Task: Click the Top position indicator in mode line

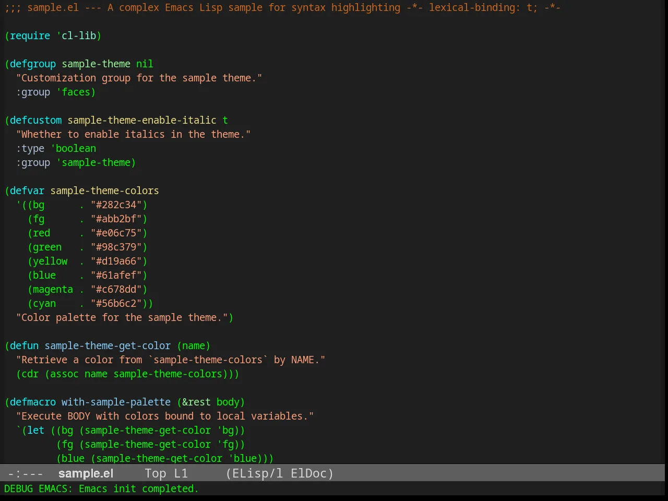Action: [156, 473]
